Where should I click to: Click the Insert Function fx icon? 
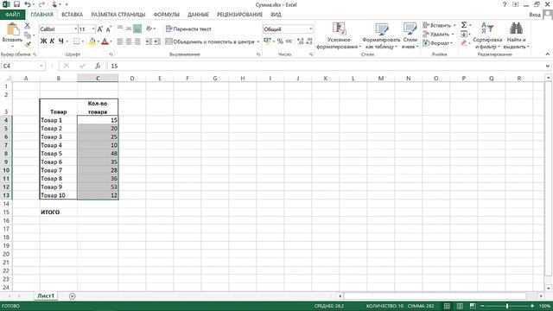(x=98, y=66)
